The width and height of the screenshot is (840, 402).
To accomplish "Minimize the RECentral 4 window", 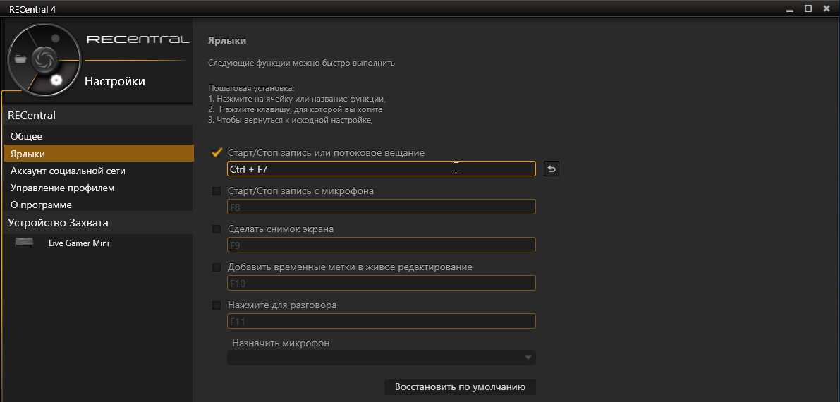I will [790, 8].
